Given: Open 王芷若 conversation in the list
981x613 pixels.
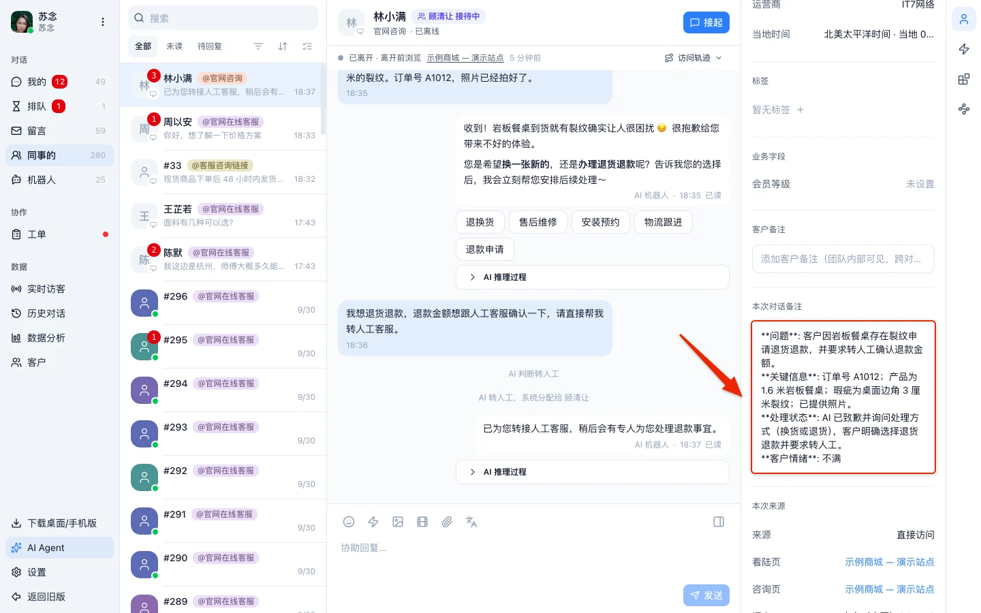Looking at the screenshot, I should (x=223, y=216).
